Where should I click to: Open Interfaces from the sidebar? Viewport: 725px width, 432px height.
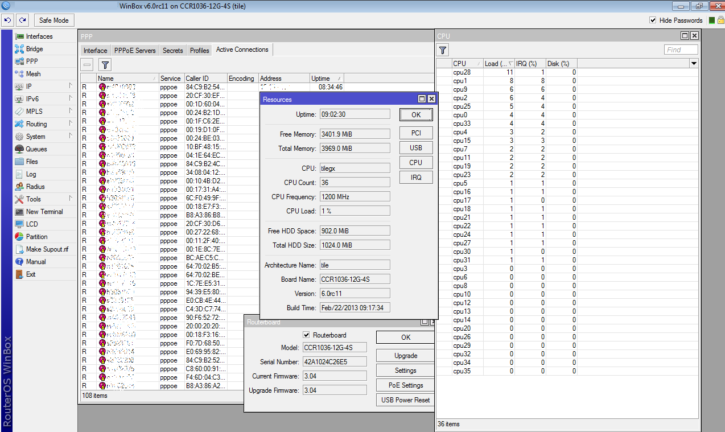(x=39, y=36)
